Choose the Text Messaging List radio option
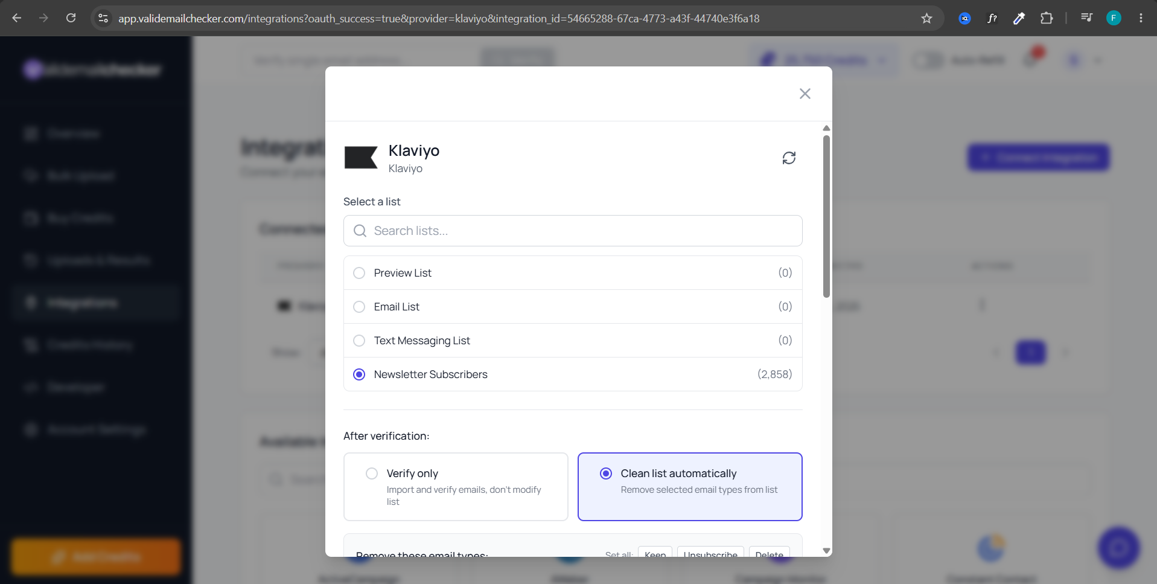Screen dimensions: 1157x584 (359, 341)
